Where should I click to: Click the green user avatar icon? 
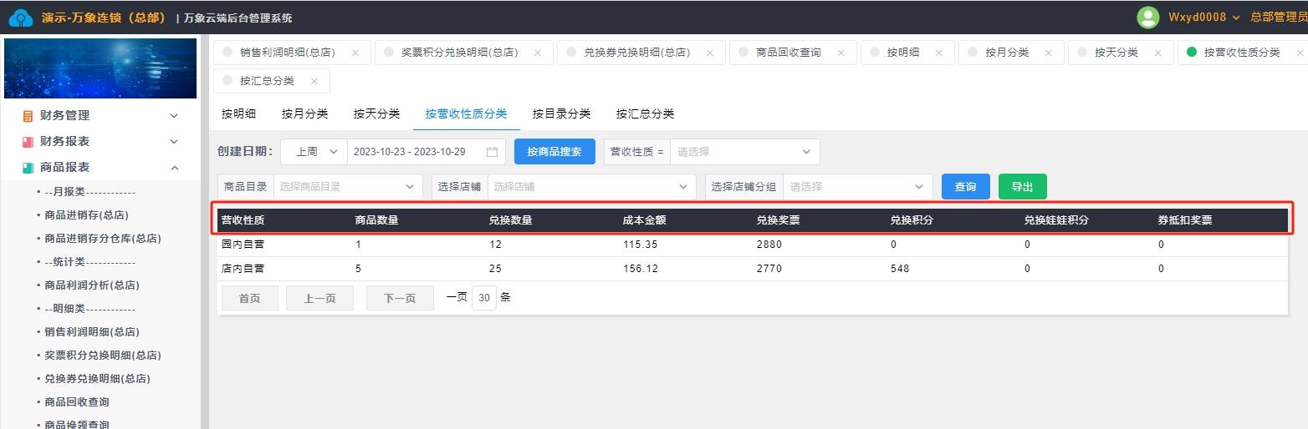[1148, 18]
